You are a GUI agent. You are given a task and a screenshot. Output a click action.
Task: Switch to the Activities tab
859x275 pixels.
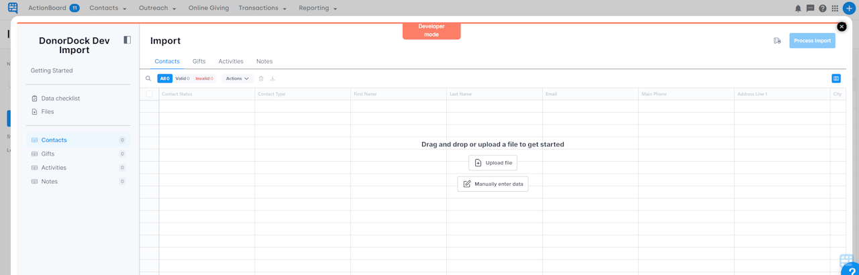(x=231, y=61)
